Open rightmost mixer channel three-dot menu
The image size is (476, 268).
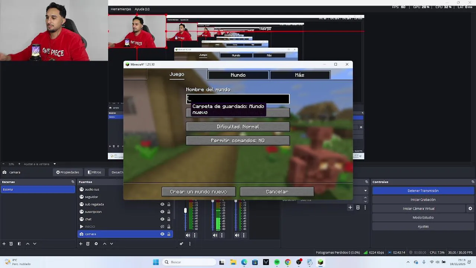pos(244,235)
